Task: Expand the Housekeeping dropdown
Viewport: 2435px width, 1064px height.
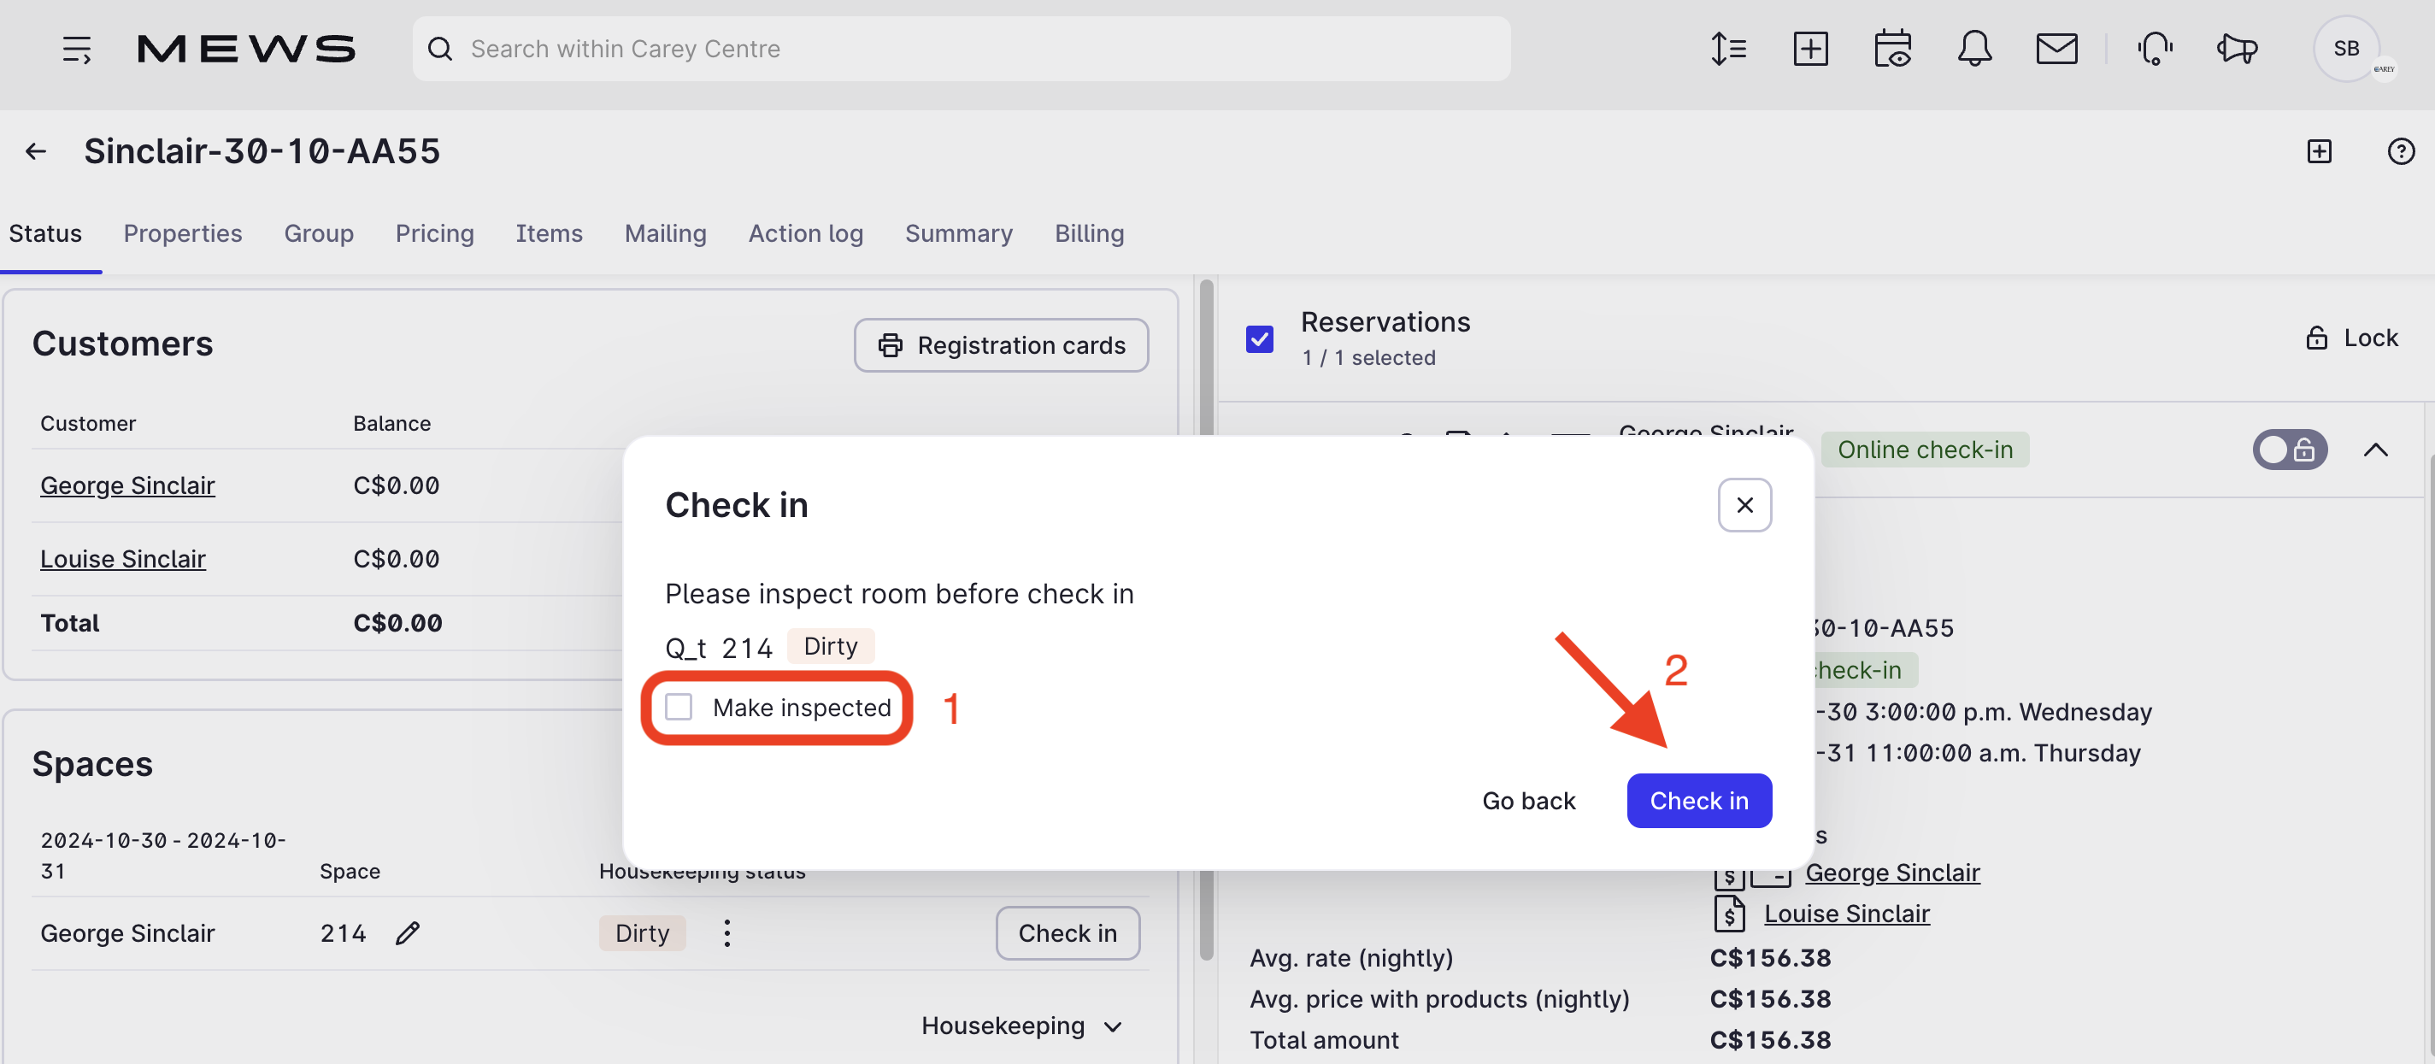Action: click(x=1020, y=1026)
